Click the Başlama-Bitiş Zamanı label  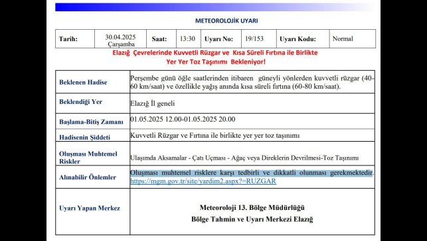point(91,122)
